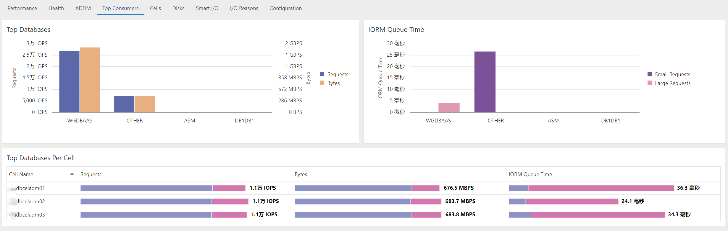Click the Top Databases Per Cell title
Screen dimensions: 728x231
tap(41, 158)
